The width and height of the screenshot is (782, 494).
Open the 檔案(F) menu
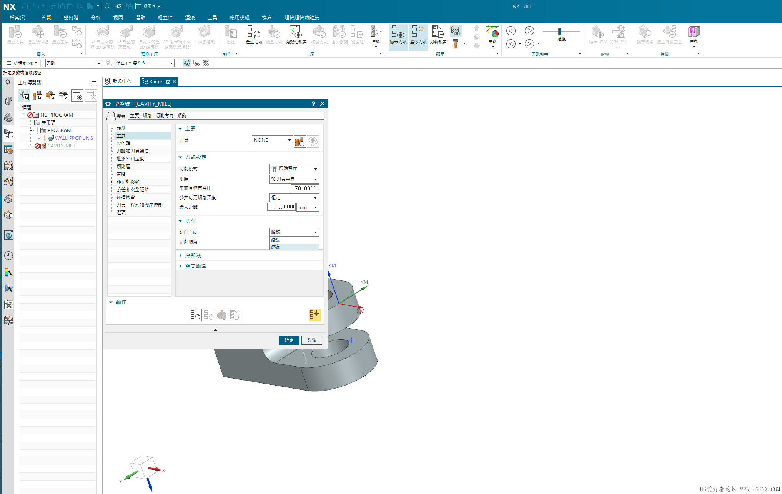pyautogui.click(x=18, y=17)
